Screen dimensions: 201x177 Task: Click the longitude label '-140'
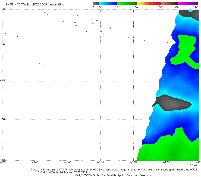pyautogui.click(x=68, y=162)
